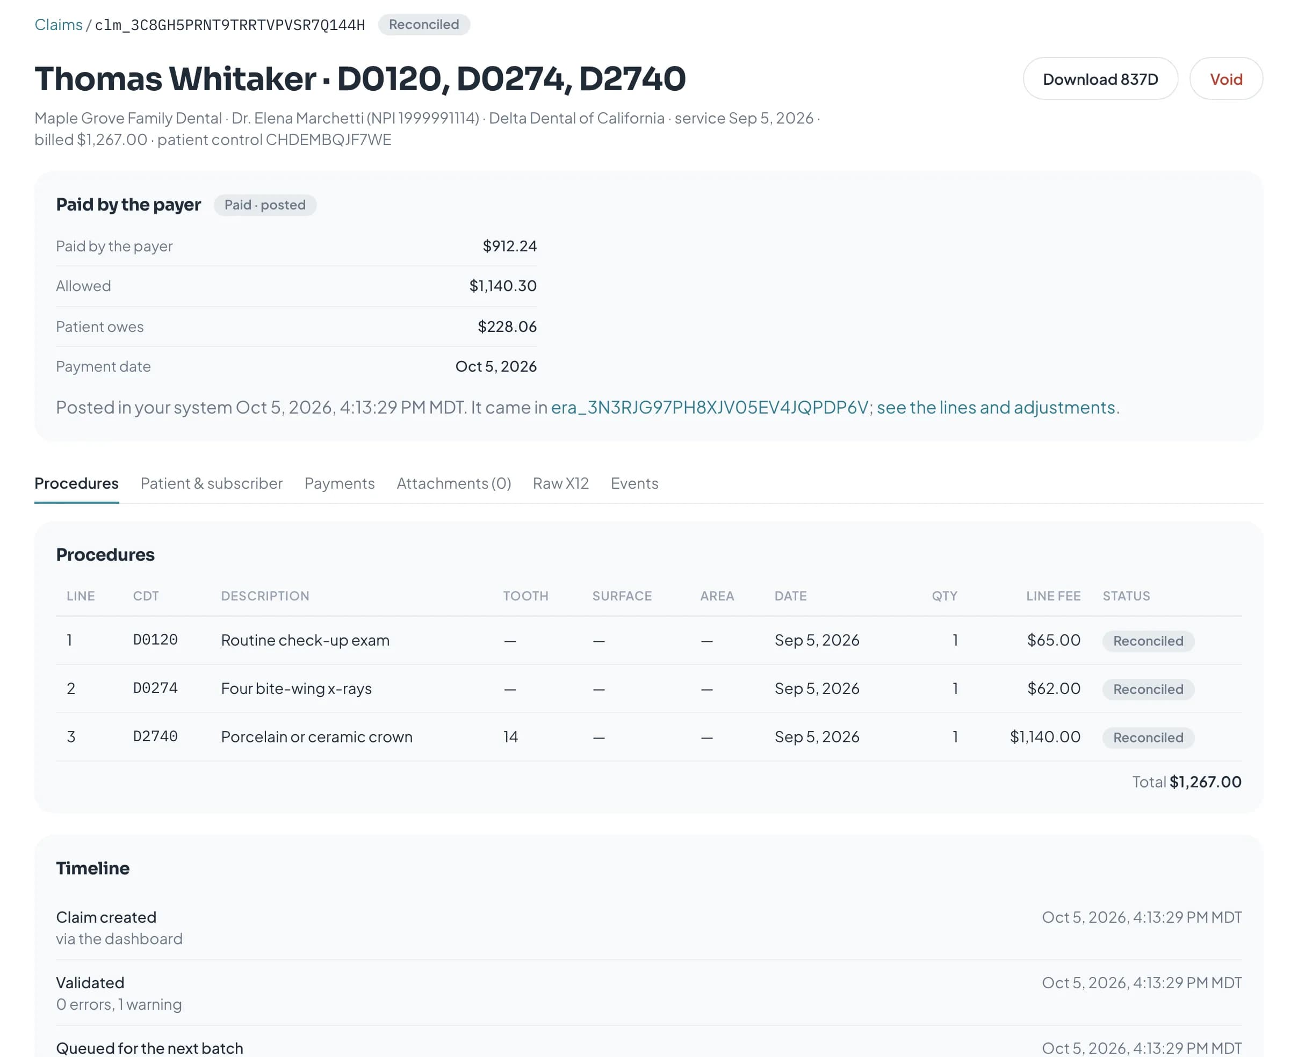
Task: Open the Payments tab
Action: click(x=339, y=483)
